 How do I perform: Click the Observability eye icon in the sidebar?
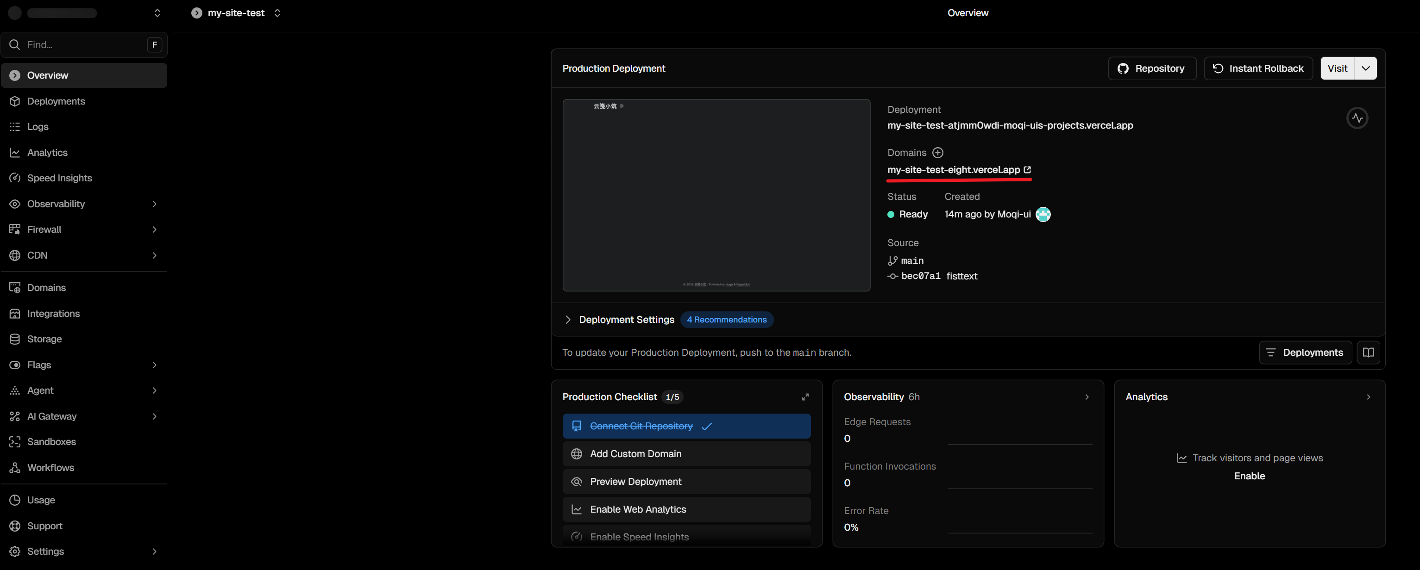point(15,204)
